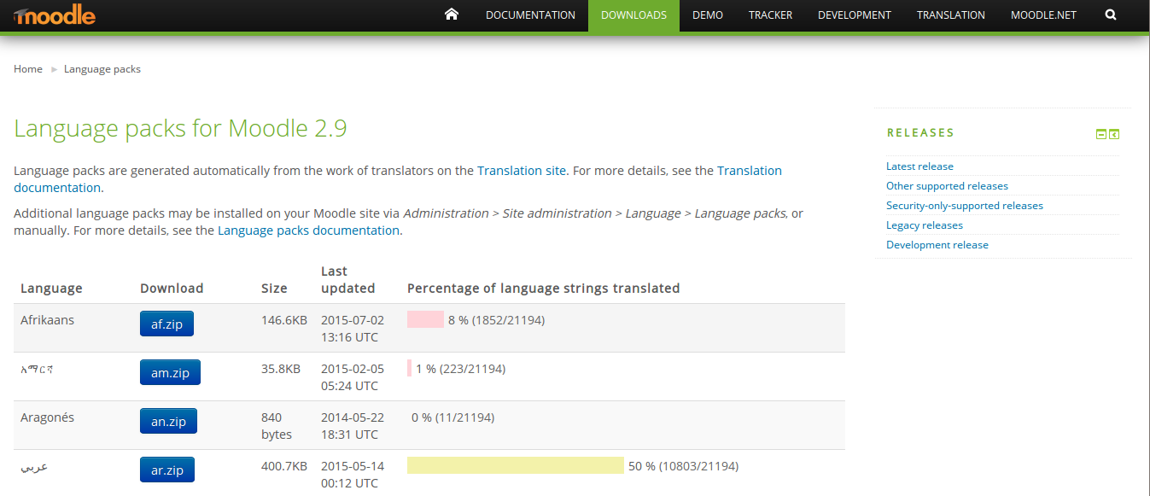1150x496 pixels.
Task: Select the Arabic script language name in the ar.zip row
Action: tap(34, 467)
